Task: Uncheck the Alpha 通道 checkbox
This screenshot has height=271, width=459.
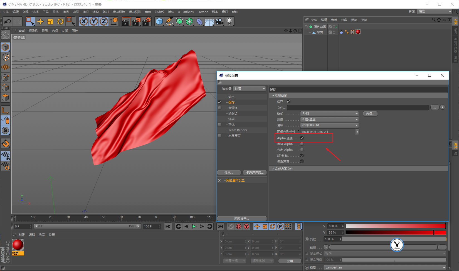Action: click(x=302, y=138)
